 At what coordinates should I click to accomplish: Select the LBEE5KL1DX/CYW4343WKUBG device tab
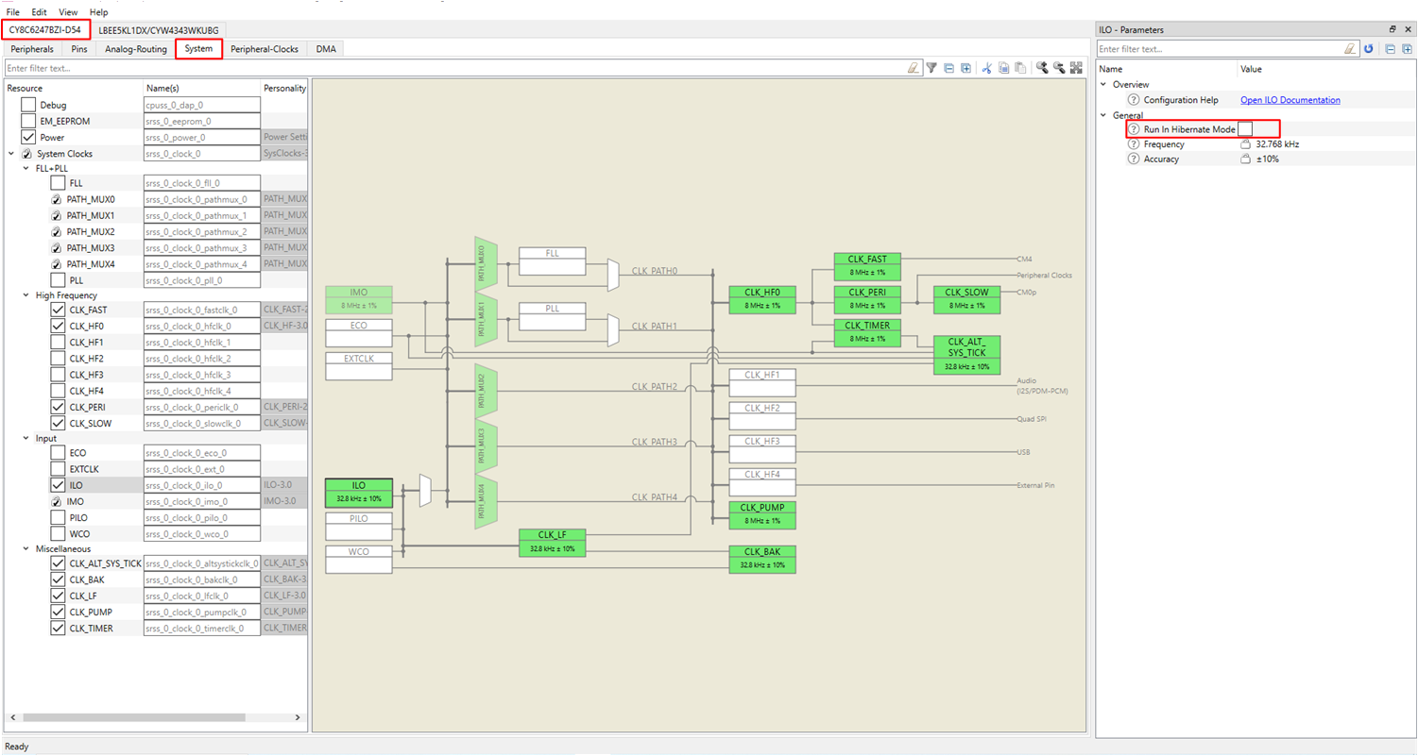point(159,30)
